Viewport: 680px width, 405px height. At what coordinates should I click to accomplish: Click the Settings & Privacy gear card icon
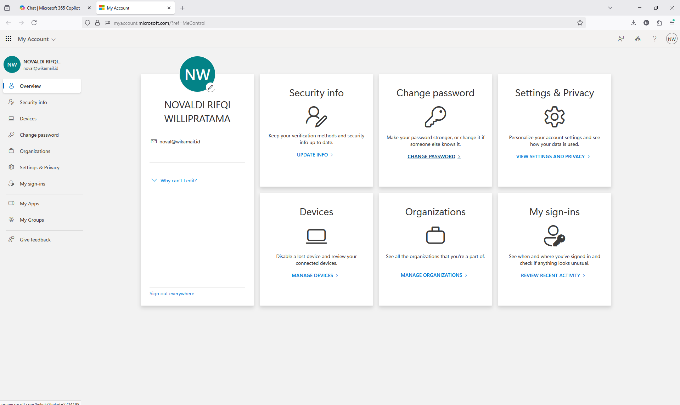(x=555, y=116)
